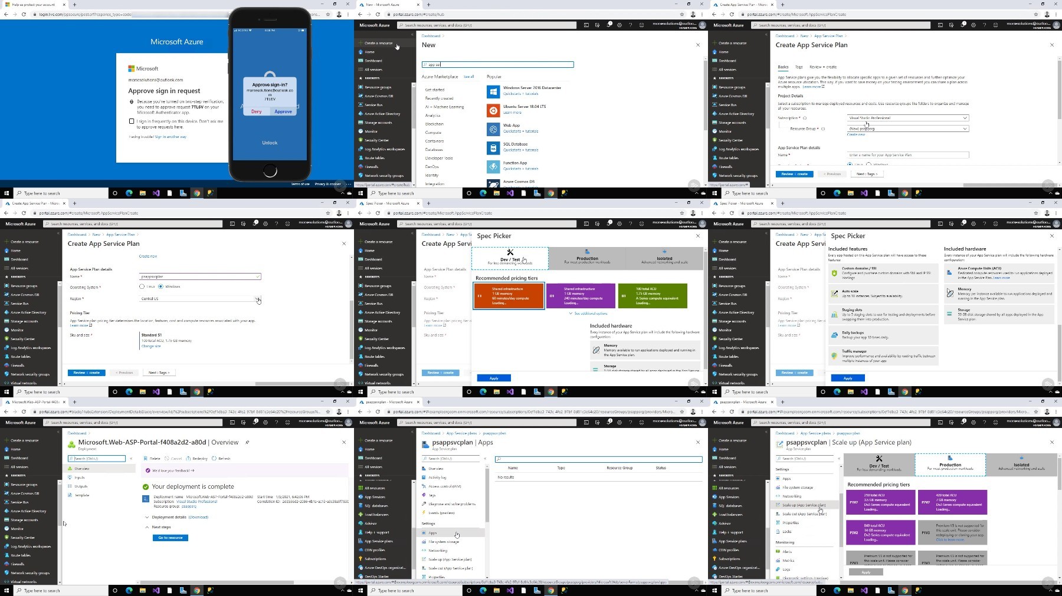Expand See additional options in Spec Picker
This screenshot has width=1062, height=596.
(x=588, y=314)
